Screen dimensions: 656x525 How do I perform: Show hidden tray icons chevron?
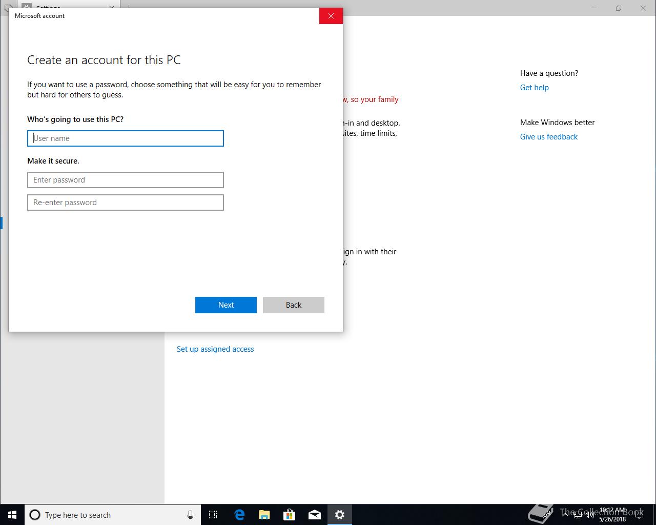click(565, 515)
